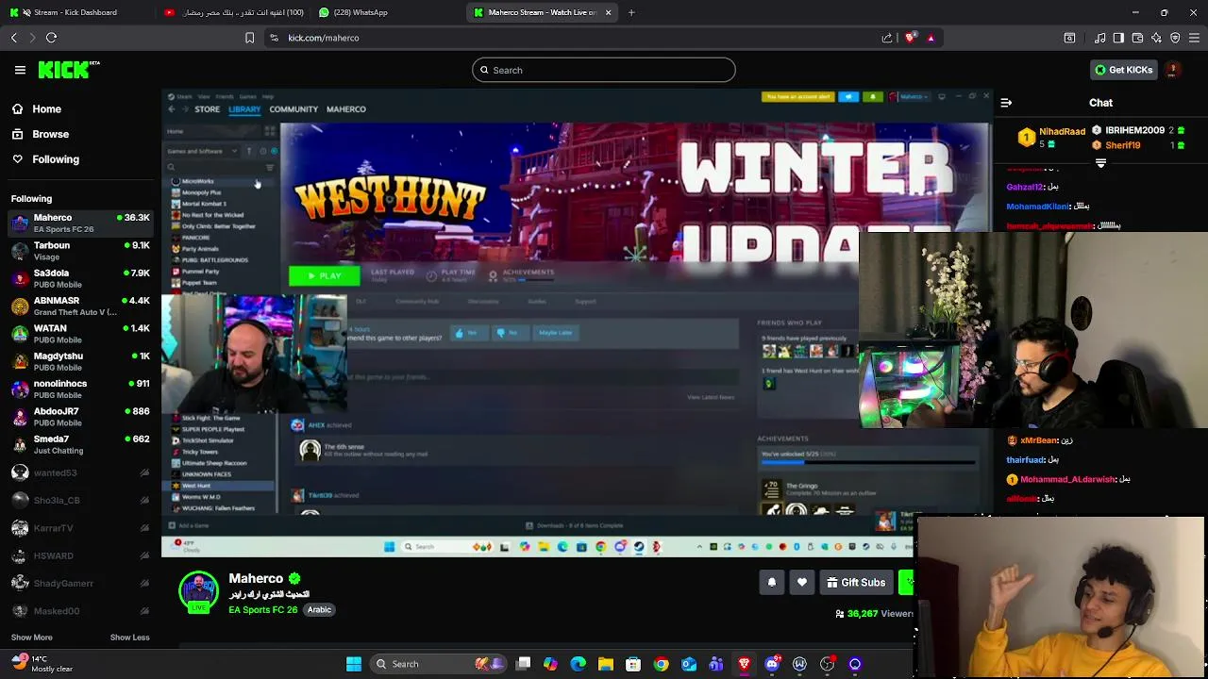Screen dimensions: 1208x679
Task: Select offline channel KarrarTV
Action: 80,528
